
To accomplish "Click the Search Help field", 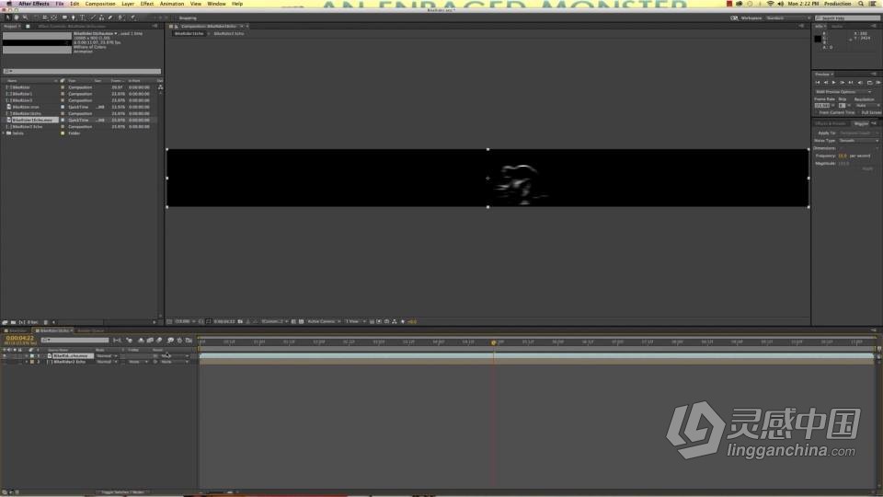I will [847, 18].
